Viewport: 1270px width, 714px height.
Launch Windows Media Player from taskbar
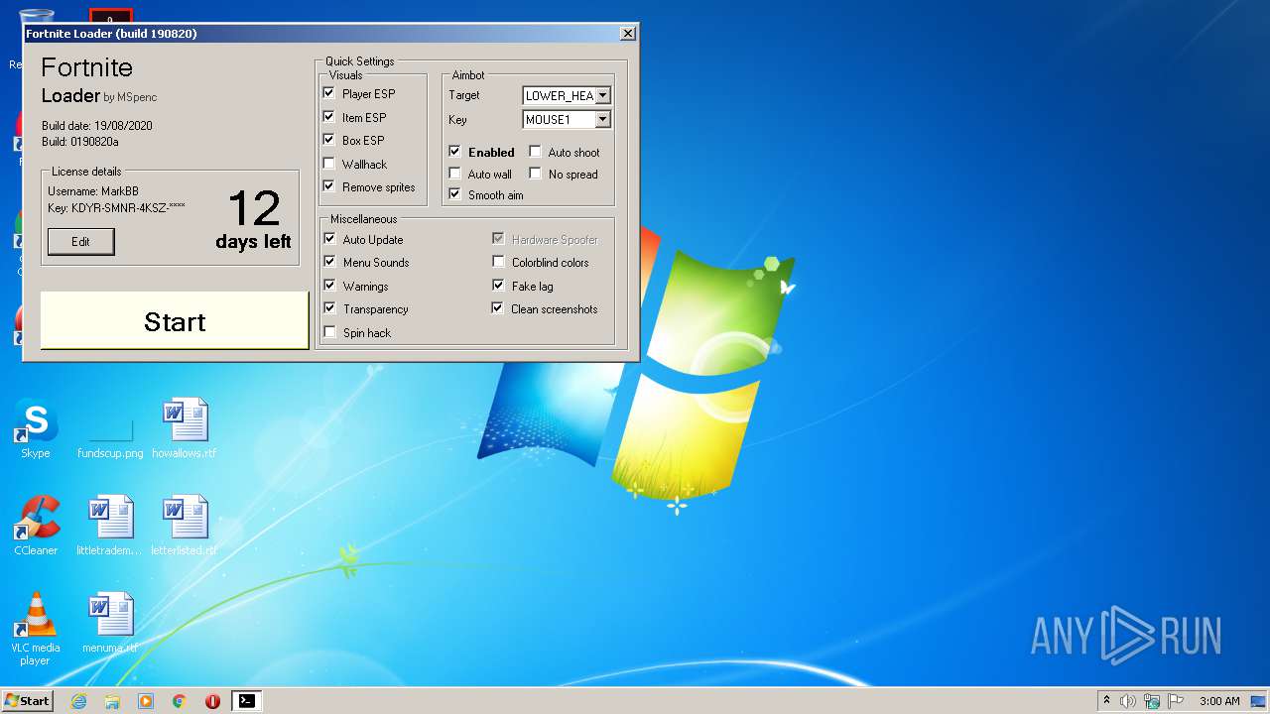point(146,701)
